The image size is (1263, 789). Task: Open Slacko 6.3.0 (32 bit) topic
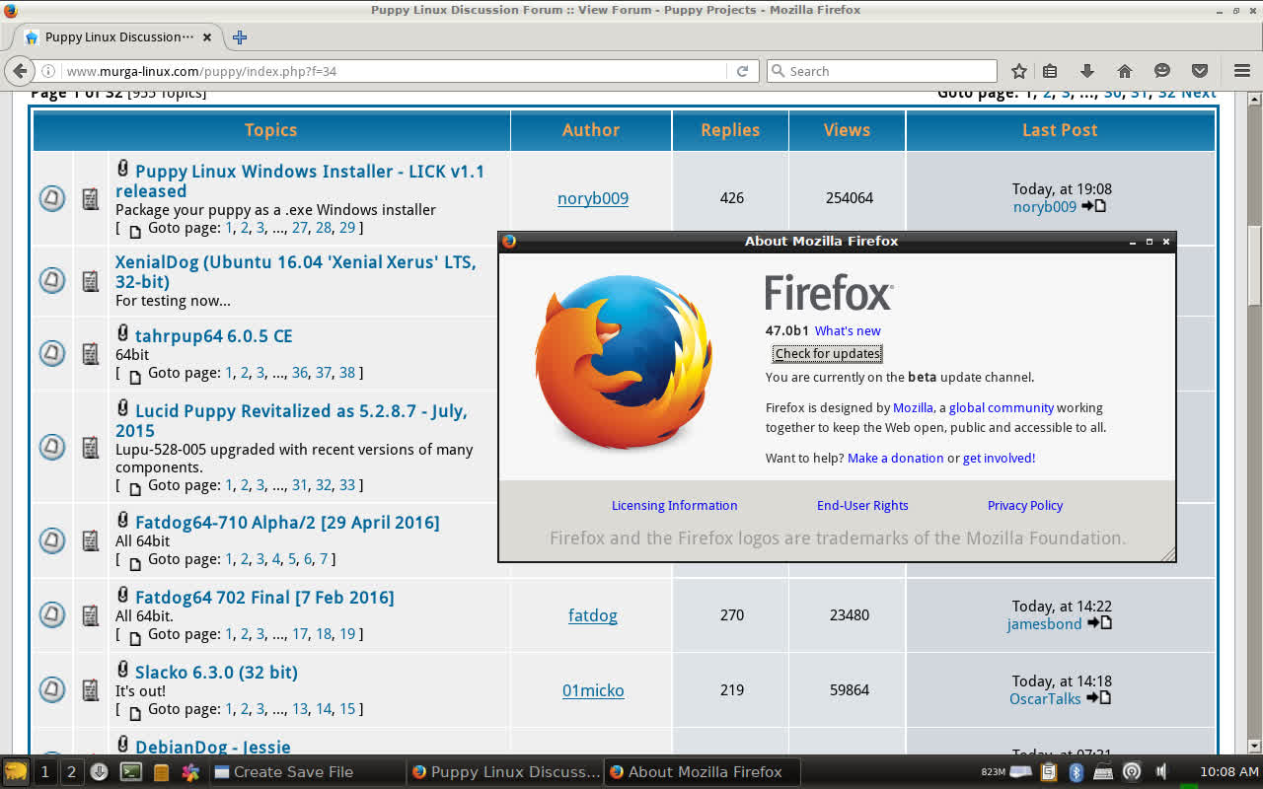[x=216, y=672]
